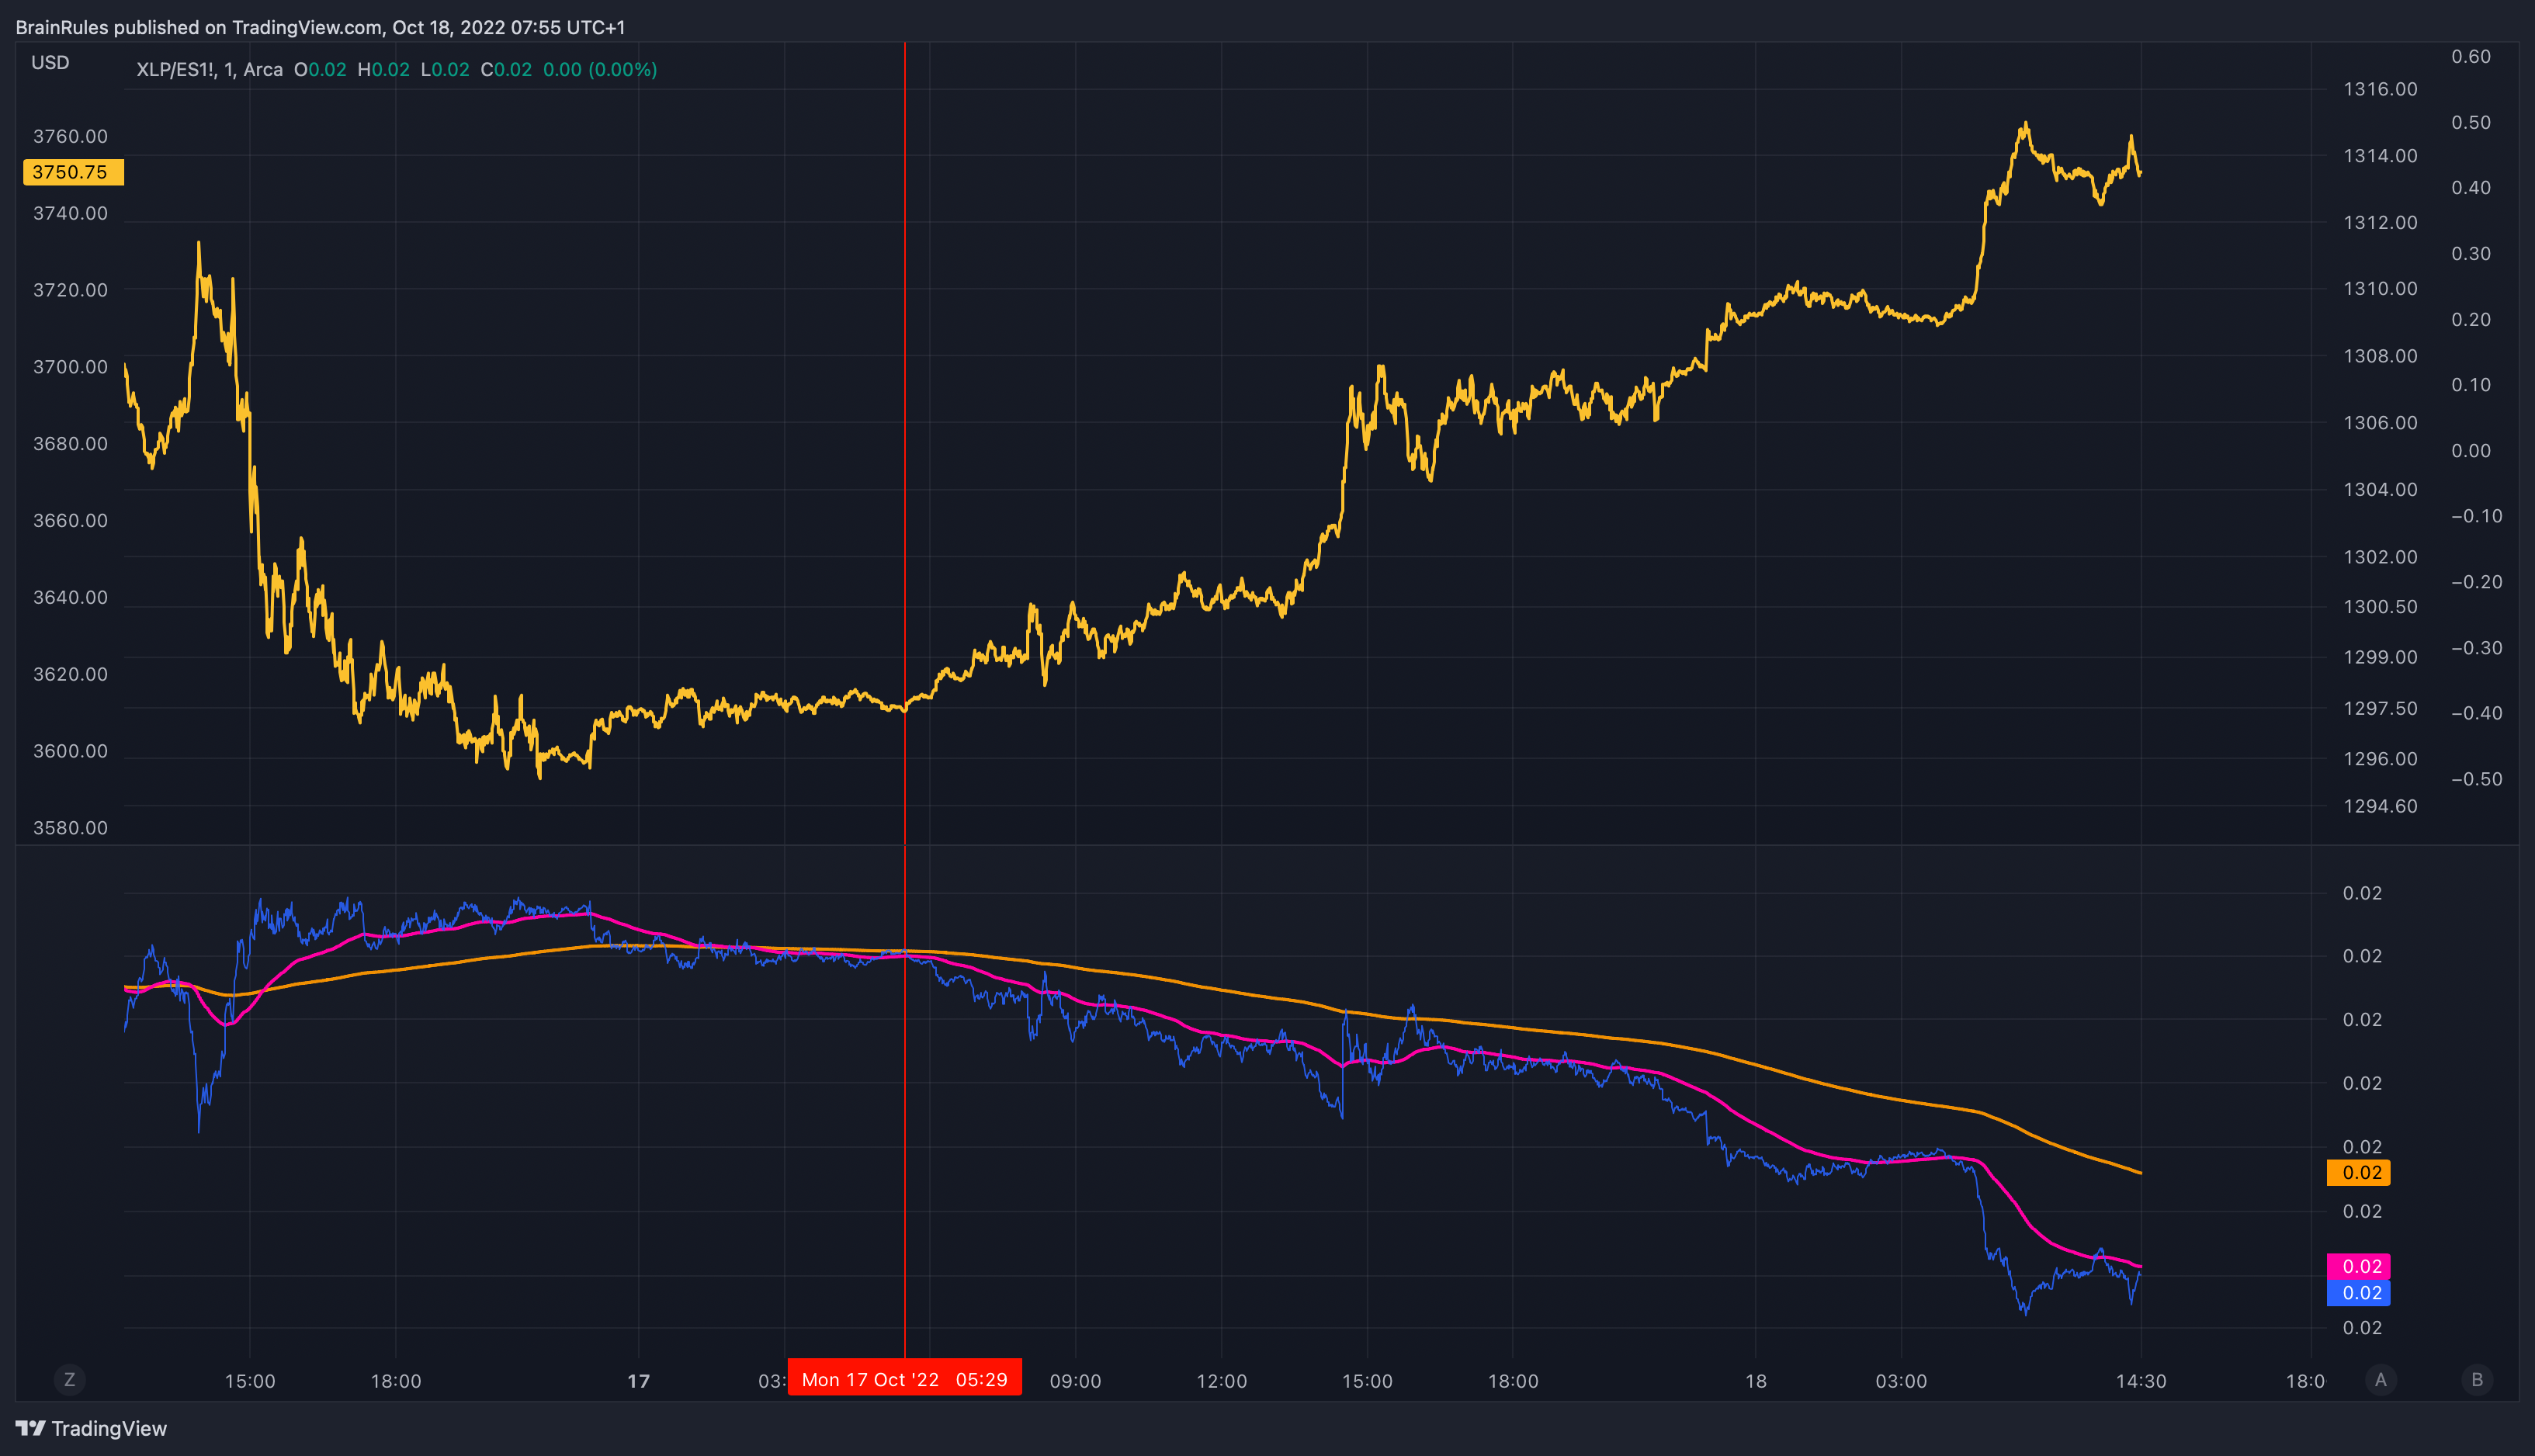Click the 0.30 far-right scale label
2535x1456 pixels.
pos(2471,253)
